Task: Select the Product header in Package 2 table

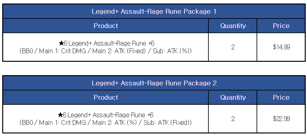Action: tap(106, 97)
